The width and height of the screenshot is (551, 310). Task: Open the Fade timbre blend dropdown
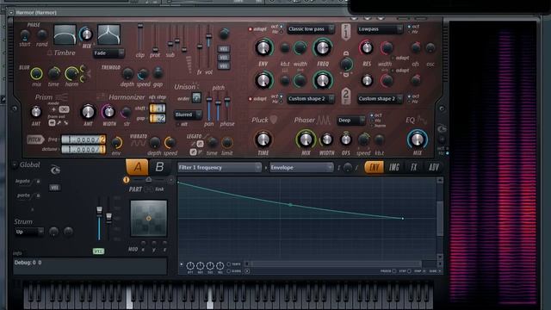108,53
